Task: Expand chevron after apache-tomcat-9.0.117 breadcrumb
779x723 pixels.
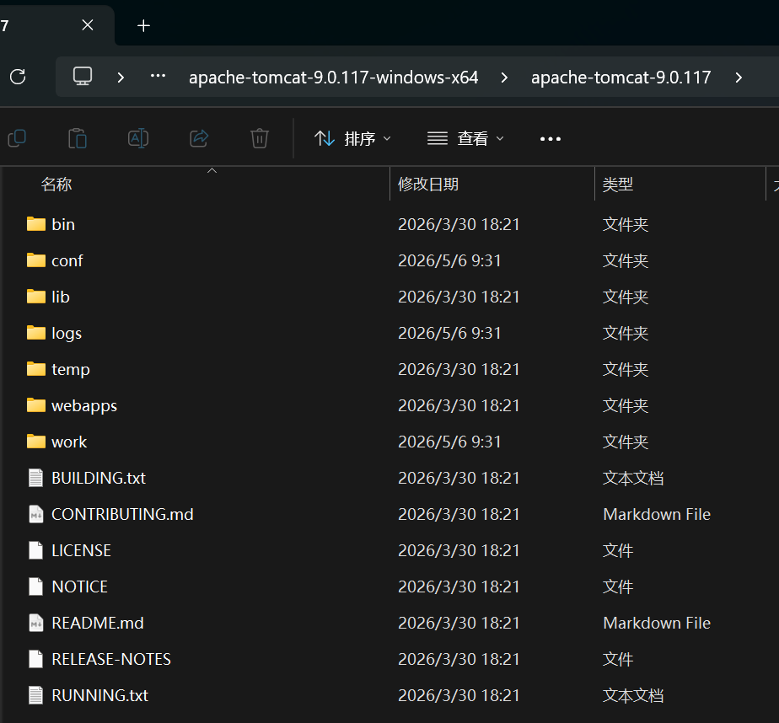Action: pos(739,78)
